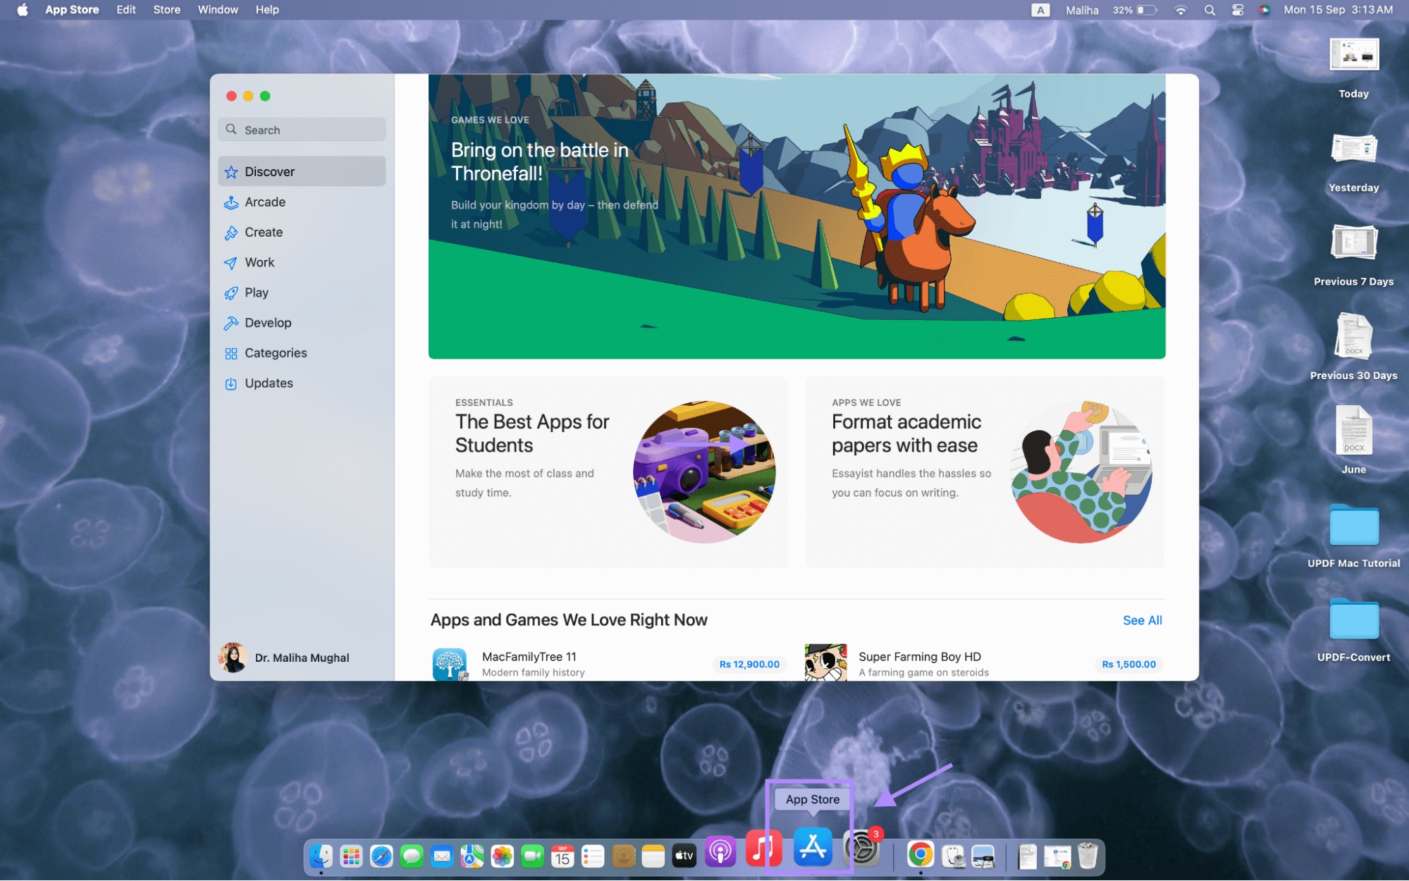Open Dr. Maliha Mughal account profile
The height and width of the screenshot is (881, 1409).
click(285, 658)
